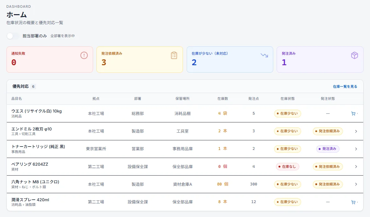Click the 消耗品 › 油脂類 category label

23,205
